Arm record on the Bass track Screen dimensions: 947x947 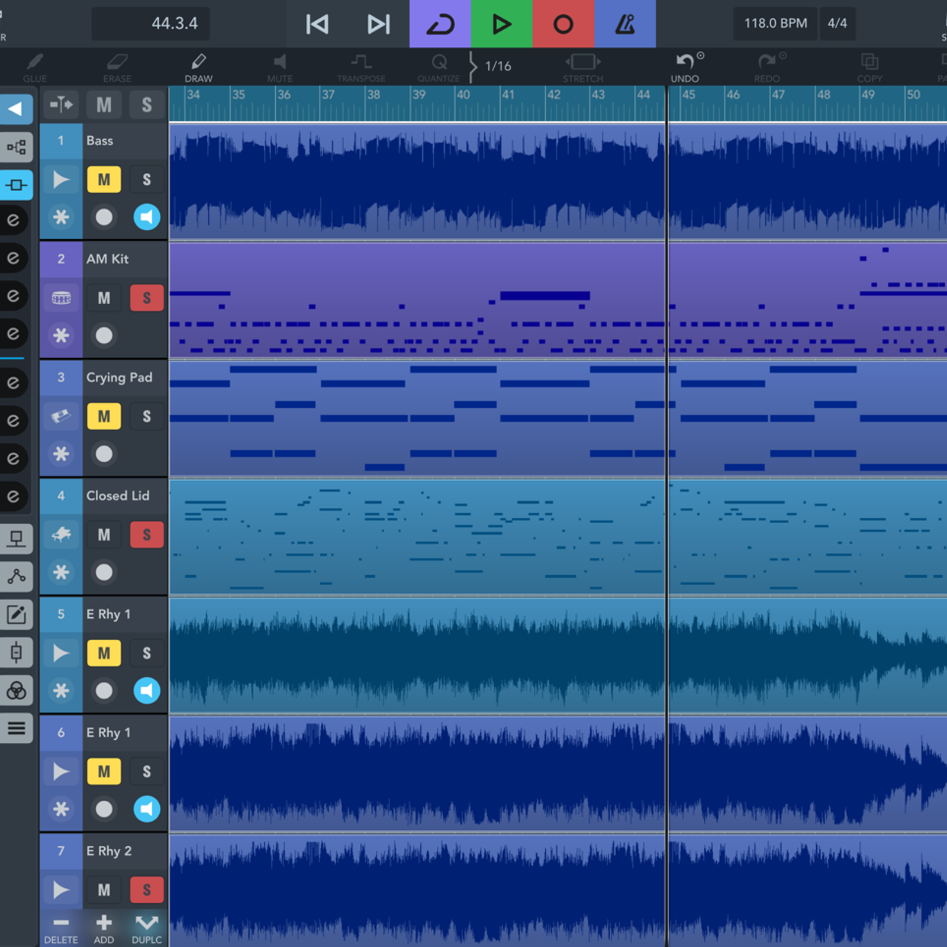click(x=104, y=217)
